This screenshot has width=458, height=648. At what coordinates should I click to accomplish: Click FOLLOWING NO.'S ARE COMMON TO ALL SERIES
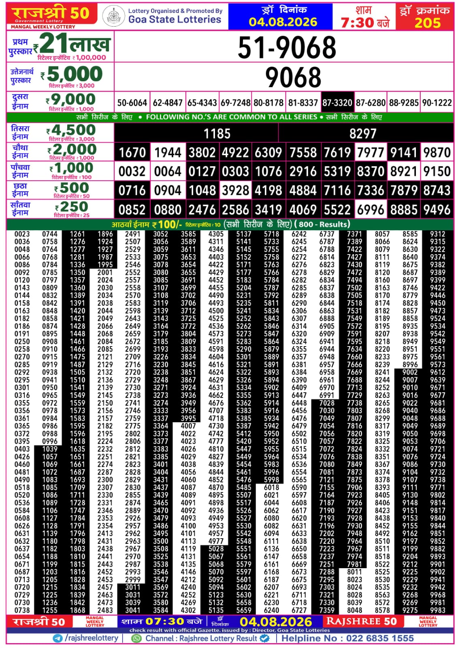232,117
